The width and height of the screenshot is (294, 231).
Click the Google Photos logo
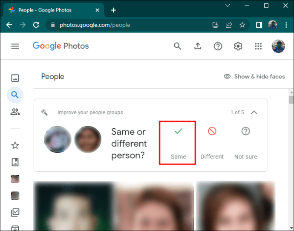[x=61, y=46]
